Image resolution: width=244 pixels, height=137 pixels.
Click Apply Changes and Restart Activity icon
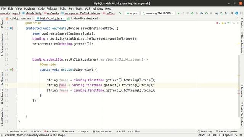[183, 13]
